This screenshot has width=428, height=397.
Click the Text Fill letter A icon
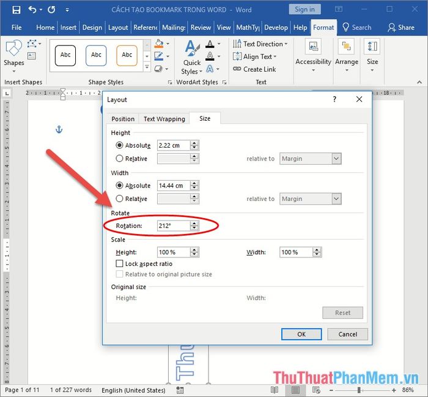(210, 43)
